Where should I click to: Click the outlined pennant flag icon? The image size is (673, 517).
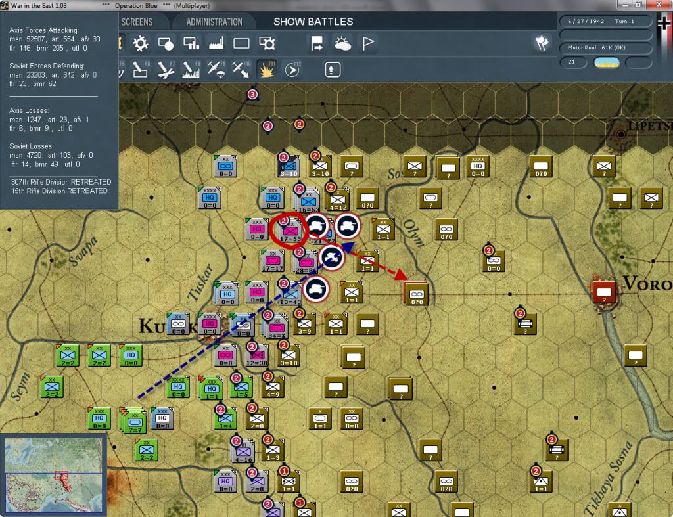[x=368, y=43]
